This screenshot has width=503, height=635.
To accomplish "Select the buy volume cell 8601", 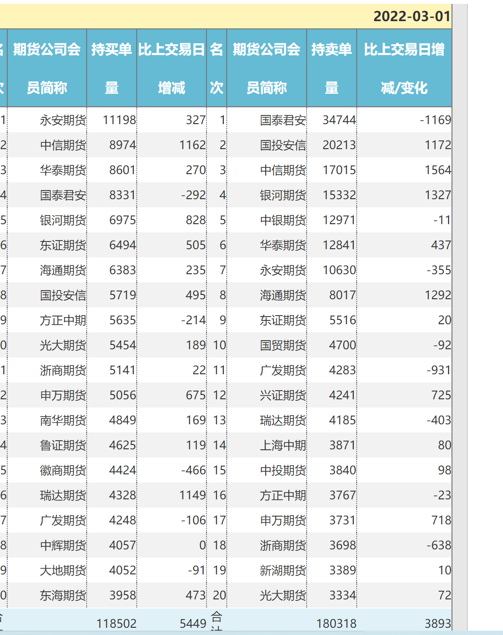I will click(112, 170).
